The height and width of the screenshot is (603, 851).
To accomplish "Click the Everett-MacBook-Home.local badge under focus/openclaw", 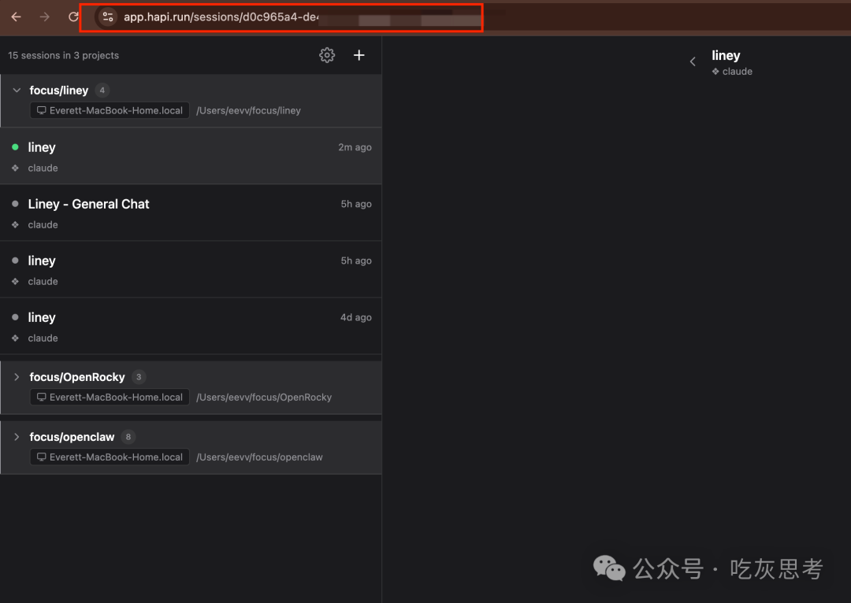I will (110, 457).
